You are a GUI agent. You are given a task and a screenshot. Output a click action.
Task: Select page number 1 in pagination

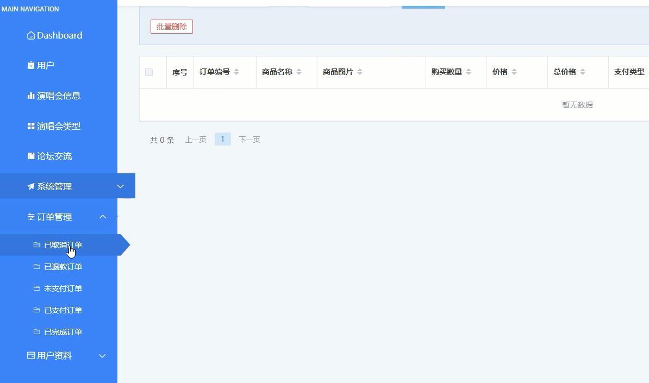[223, 140]
